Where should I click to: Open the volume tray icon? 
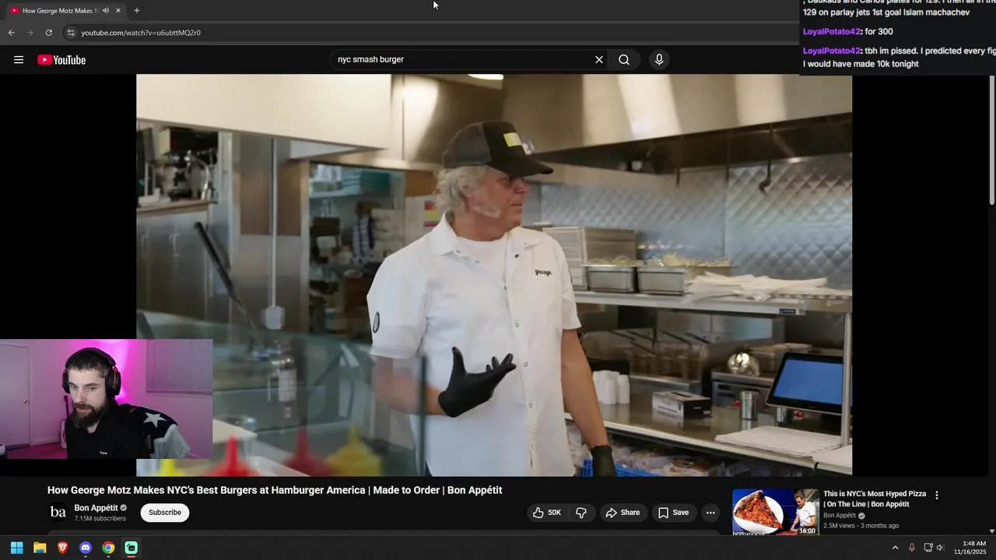(940, 548)
